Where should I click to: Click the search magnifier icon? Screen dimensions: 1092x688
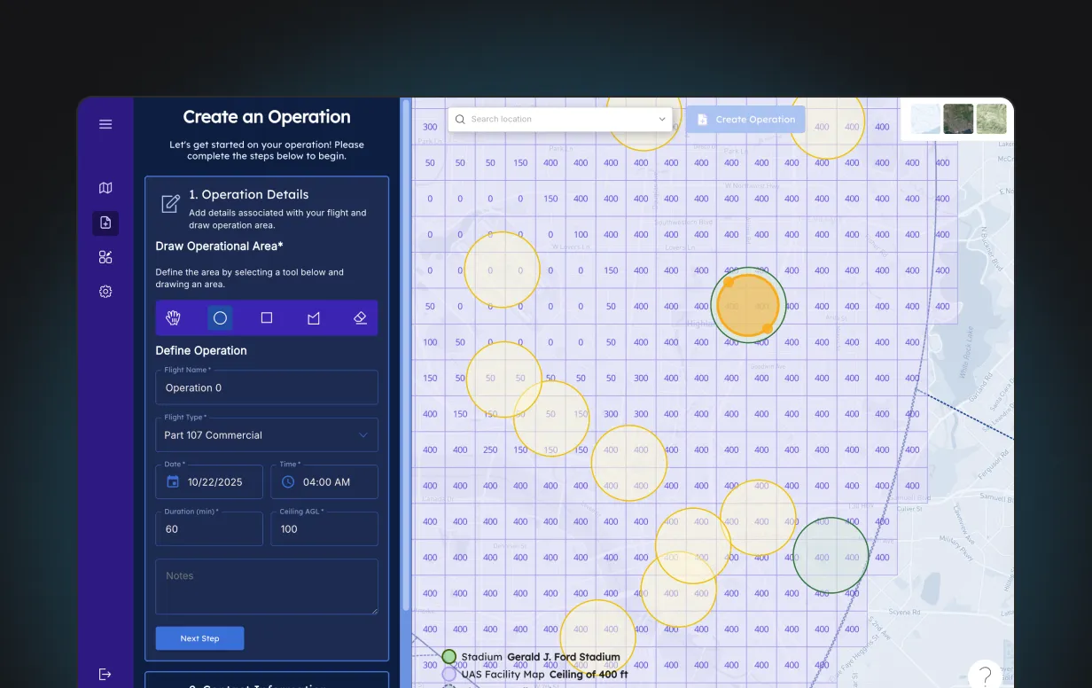460,119
